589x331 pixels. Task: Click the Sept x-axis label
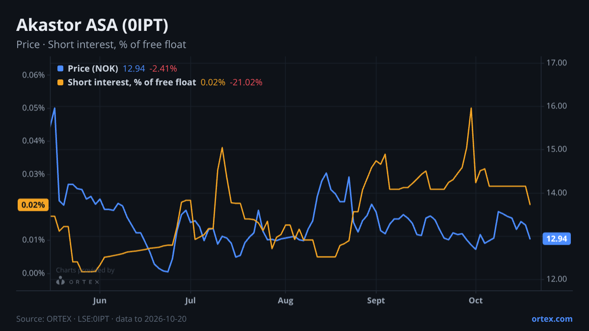pos(376,300)
